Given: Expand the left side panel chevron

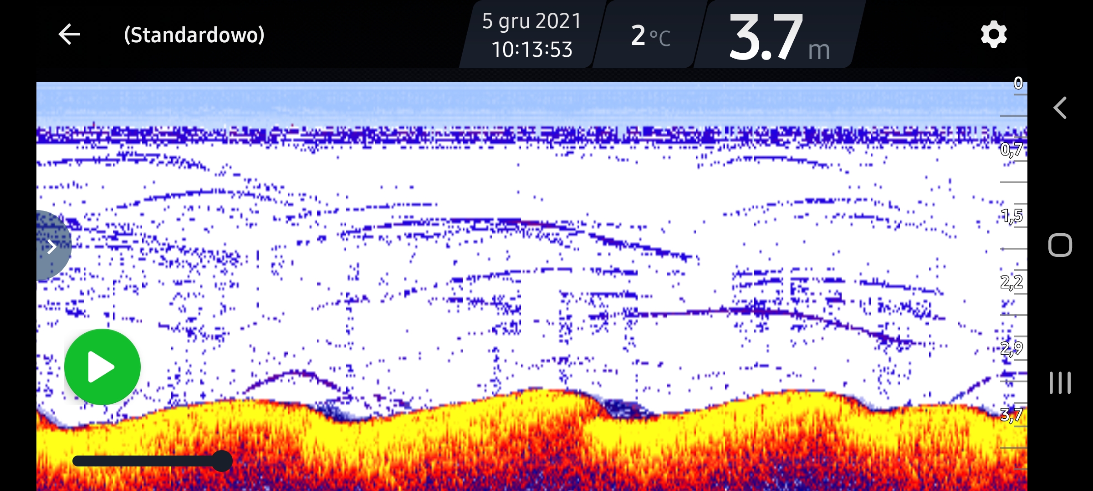Looking at the screenshot, I should pyautogui.click(x=52, y=247).
